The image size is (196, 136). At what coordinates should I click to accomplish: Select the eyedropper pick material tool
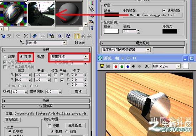coord(22,42)
